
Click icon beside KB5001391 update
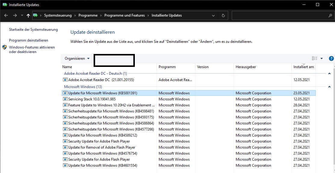65,93
